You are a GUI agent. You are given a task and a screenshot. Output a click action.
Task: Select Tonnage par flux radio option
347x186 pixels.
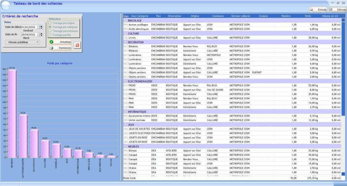click(50, 35)
